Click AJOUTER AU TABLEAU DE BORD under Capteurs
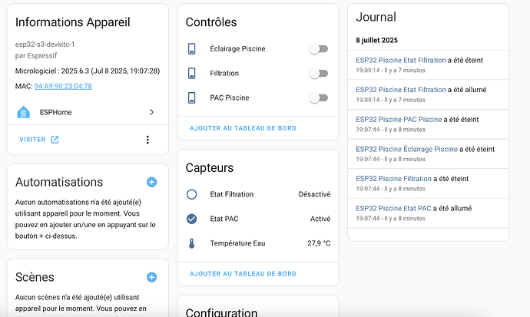 [243, 274]
